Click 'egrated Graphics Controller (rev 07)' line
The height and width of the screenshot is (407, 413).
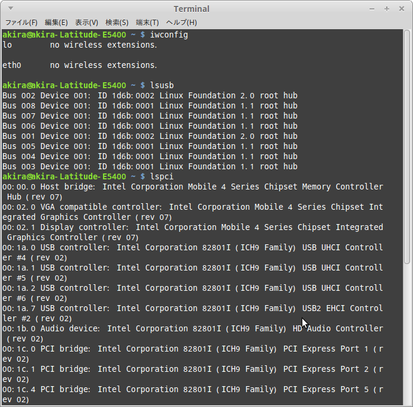(87, 218)
